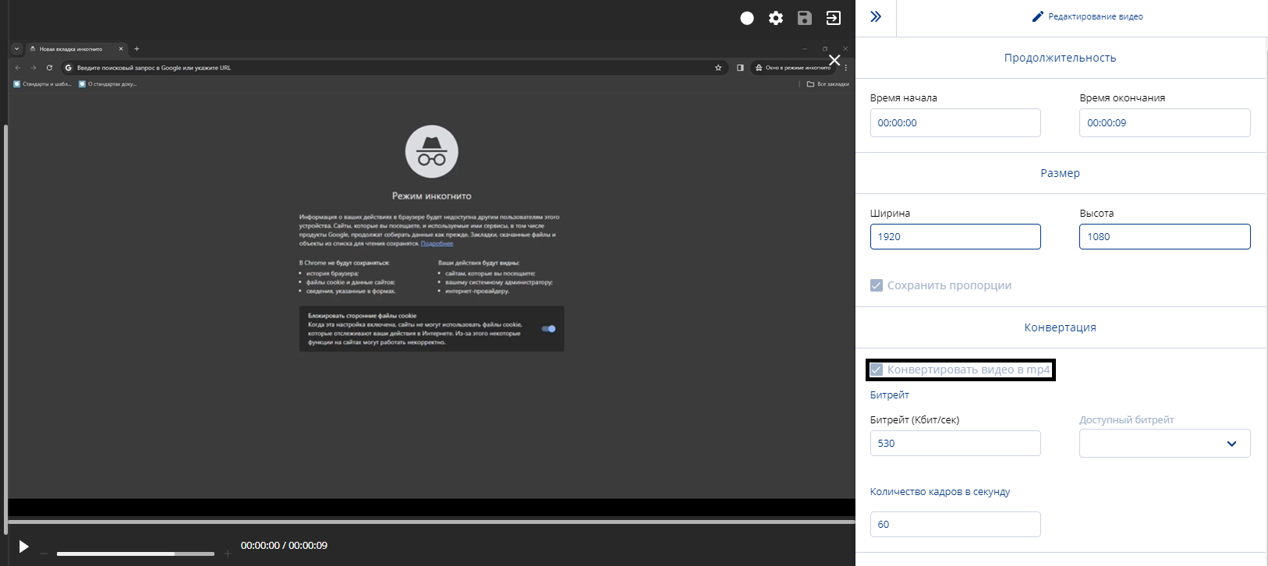Click the 00:00:00 / 00:00:09 time display

284,546
